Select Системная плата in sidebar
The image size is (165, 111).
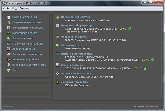click(23, 38)
